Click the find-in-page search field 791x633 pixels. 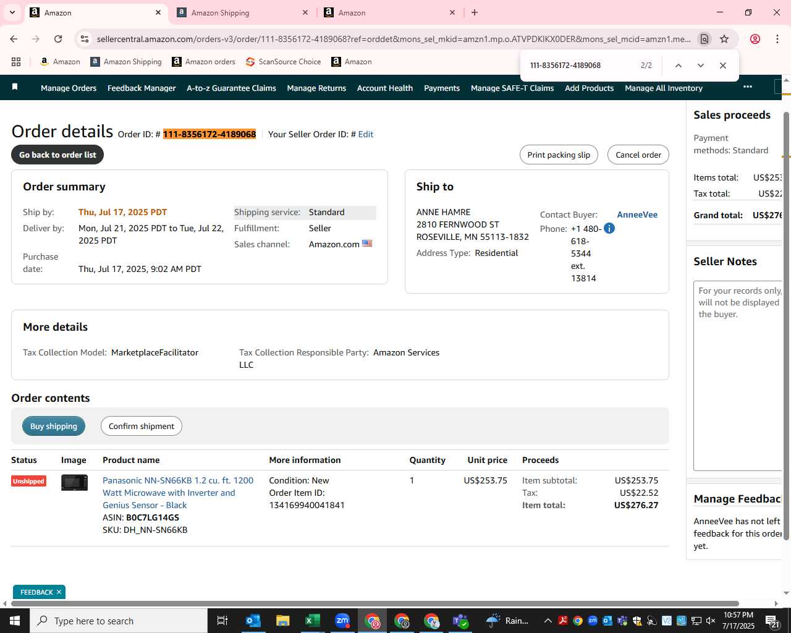click(581, 66)
